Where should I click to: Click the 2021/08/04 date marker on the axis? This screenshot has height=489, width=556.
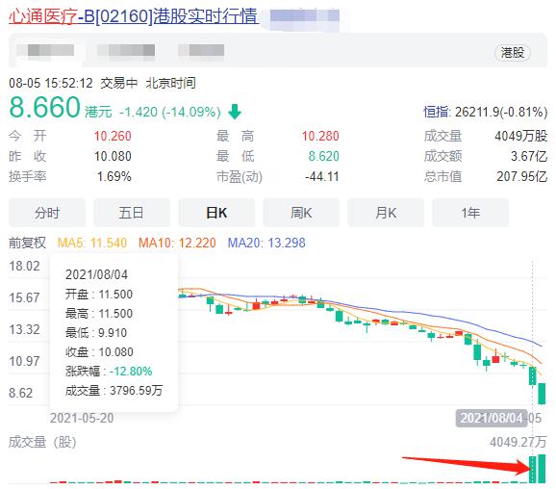[492, 418]
